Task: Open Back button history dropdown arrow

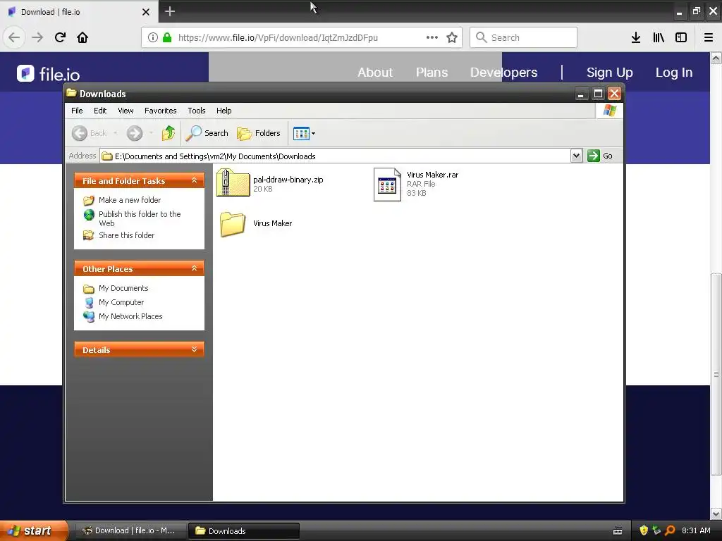Action: tap(115, 133)
